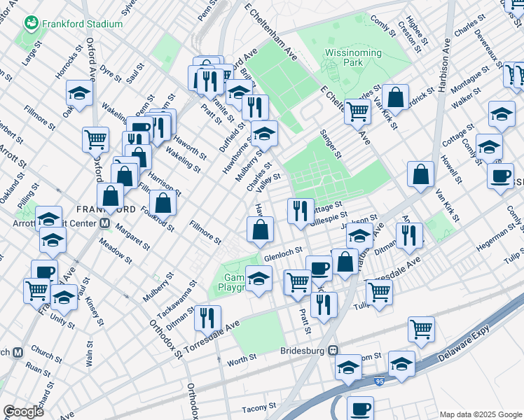524x420 pixels.
Task: Open Church station metro icon
Action: [18, 353]
